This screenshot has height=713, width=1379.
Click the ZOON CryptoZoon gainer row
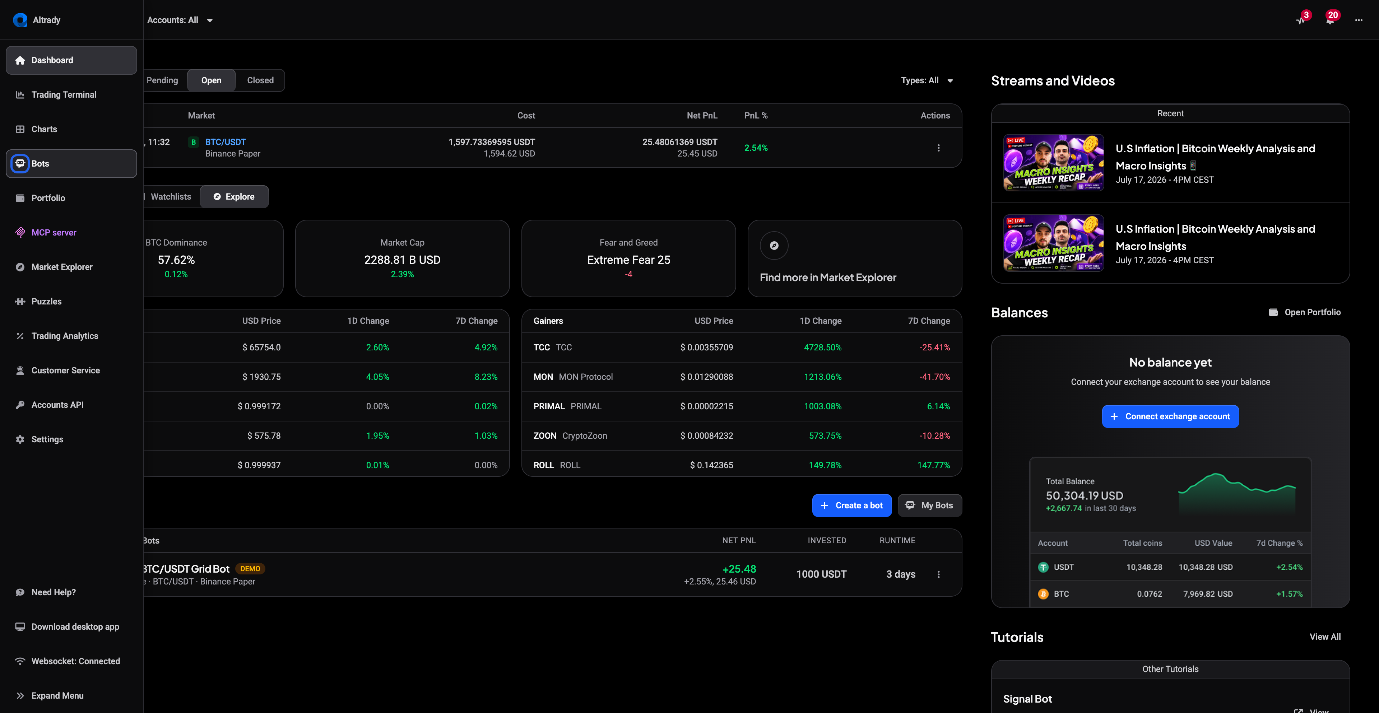(742, 436)
